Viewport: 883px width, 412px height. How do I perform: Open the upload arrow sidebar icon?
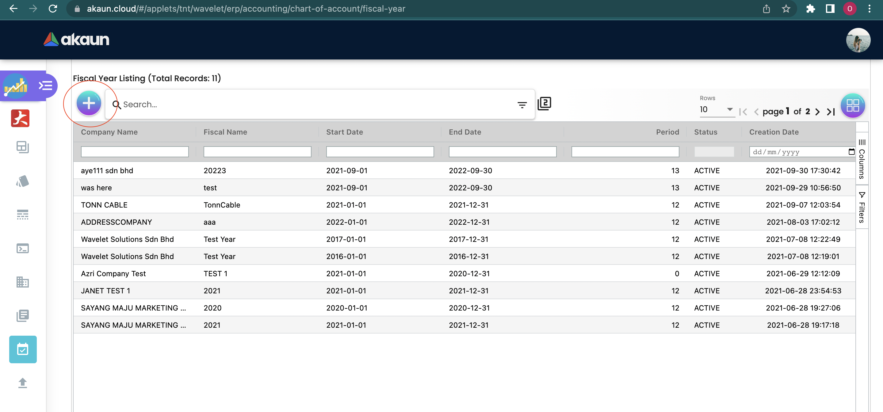pyautogui.click(x=23, y=383)
